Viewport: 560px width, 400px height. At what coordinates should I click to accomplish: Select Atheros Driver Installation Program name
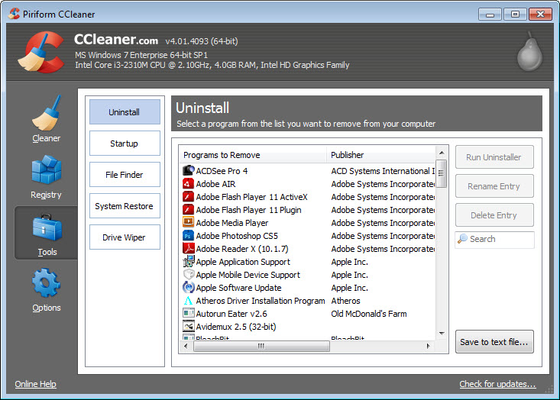(261, 301)
